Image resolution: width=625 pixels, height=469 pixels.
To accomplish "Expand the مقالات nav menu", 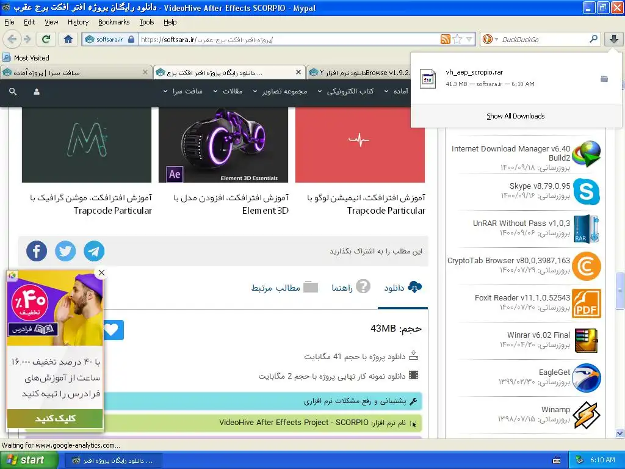I will tap(228, 92).
